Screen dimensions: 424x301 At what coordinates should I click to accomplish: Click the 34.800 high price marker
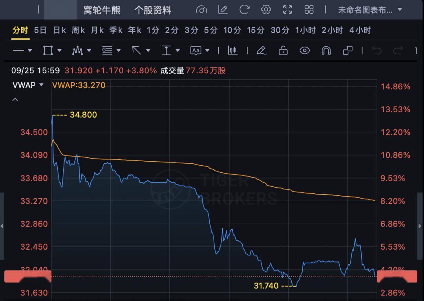coord(83,115)
